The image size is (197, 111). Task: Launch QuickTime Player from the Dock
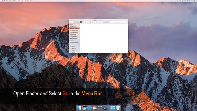point(105,108)
